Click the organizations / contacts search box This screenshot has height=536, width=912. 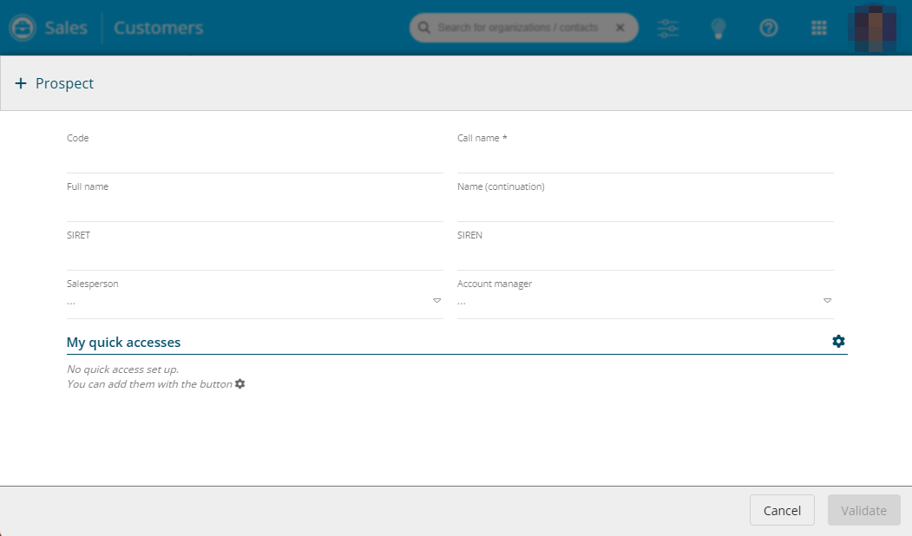[518, 28]
